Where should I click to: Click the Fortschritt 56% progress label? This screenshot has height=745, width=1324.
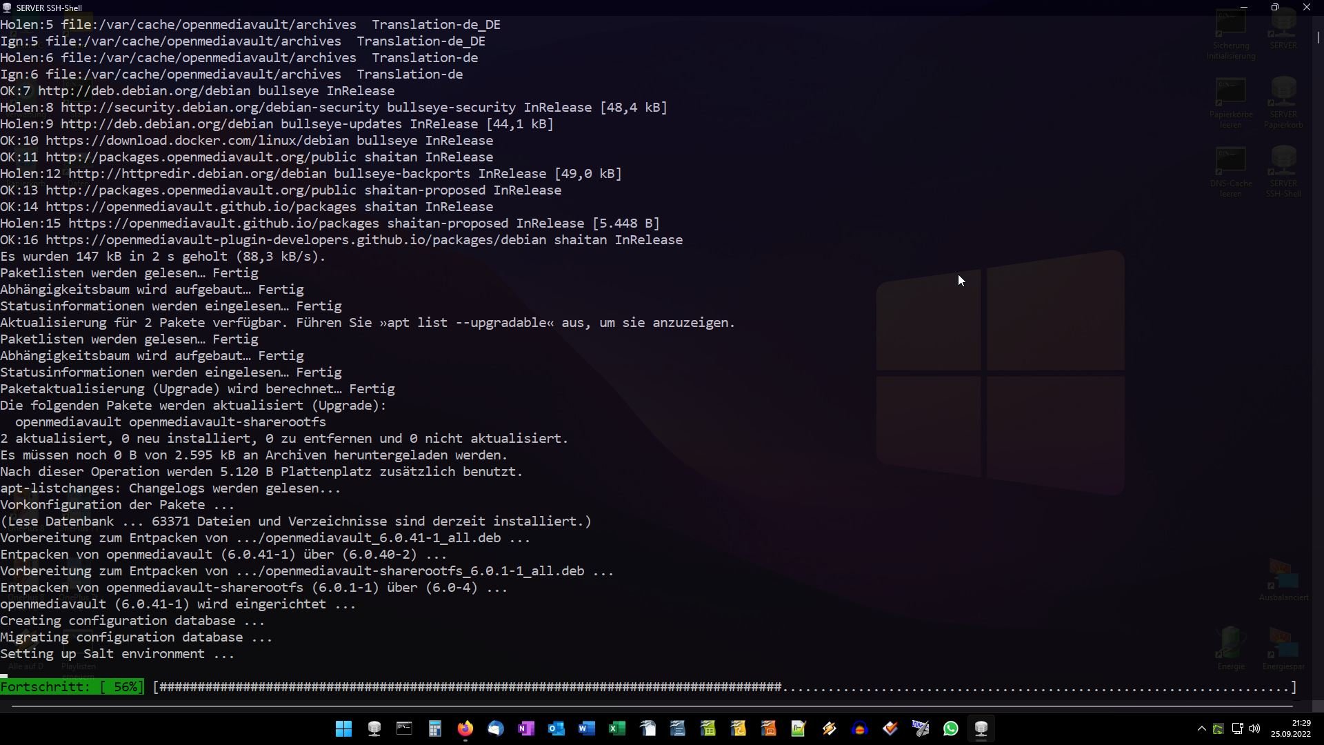pos(72,687)
